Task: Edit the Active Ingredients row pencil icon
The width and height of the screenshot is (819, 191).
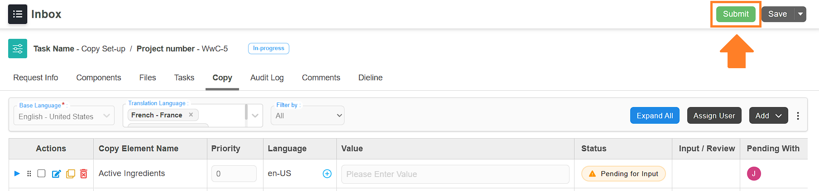Action: coord(57,174)
